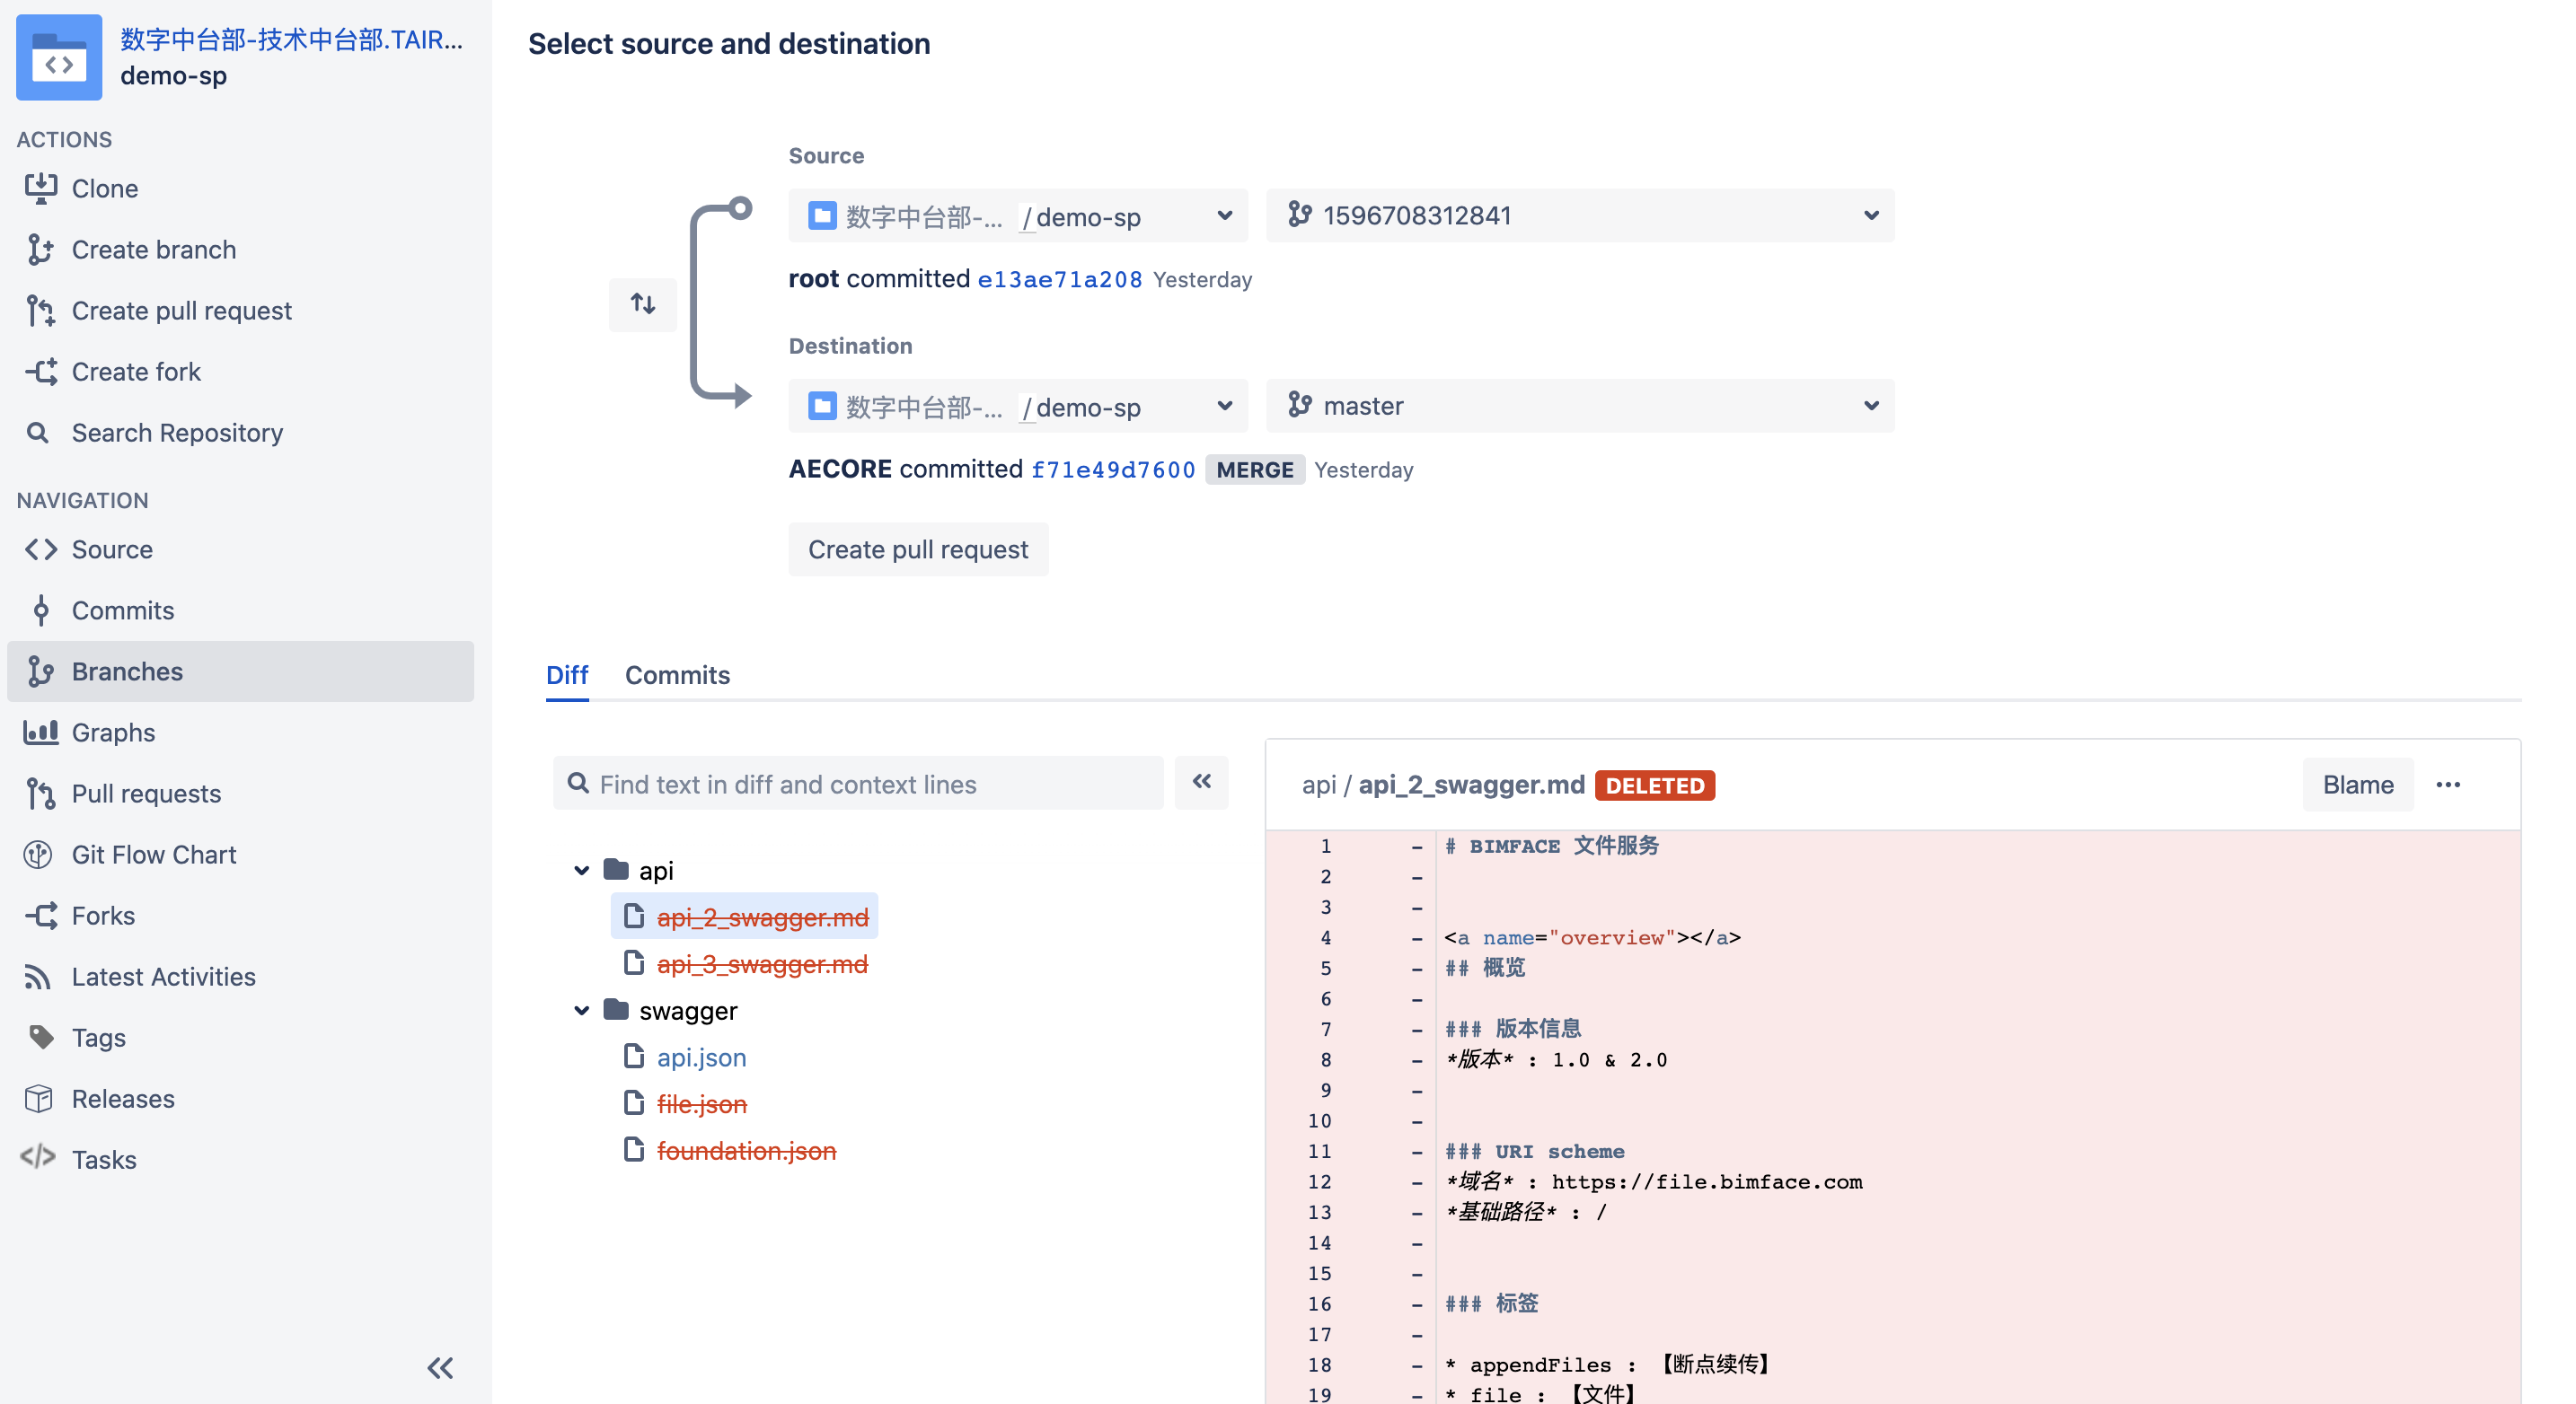This screenshot has width=2576, height=1404.
Task: Select the Diff tab
Action: (566, 676)
